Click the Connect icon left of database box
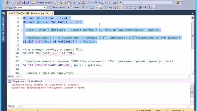This screenshot has width=197, height=111. 6,7
